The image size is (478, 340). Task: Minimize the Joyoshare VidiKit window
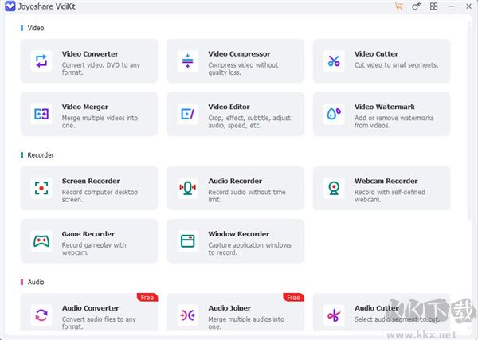pyautogui.click(x=452, y=6)
